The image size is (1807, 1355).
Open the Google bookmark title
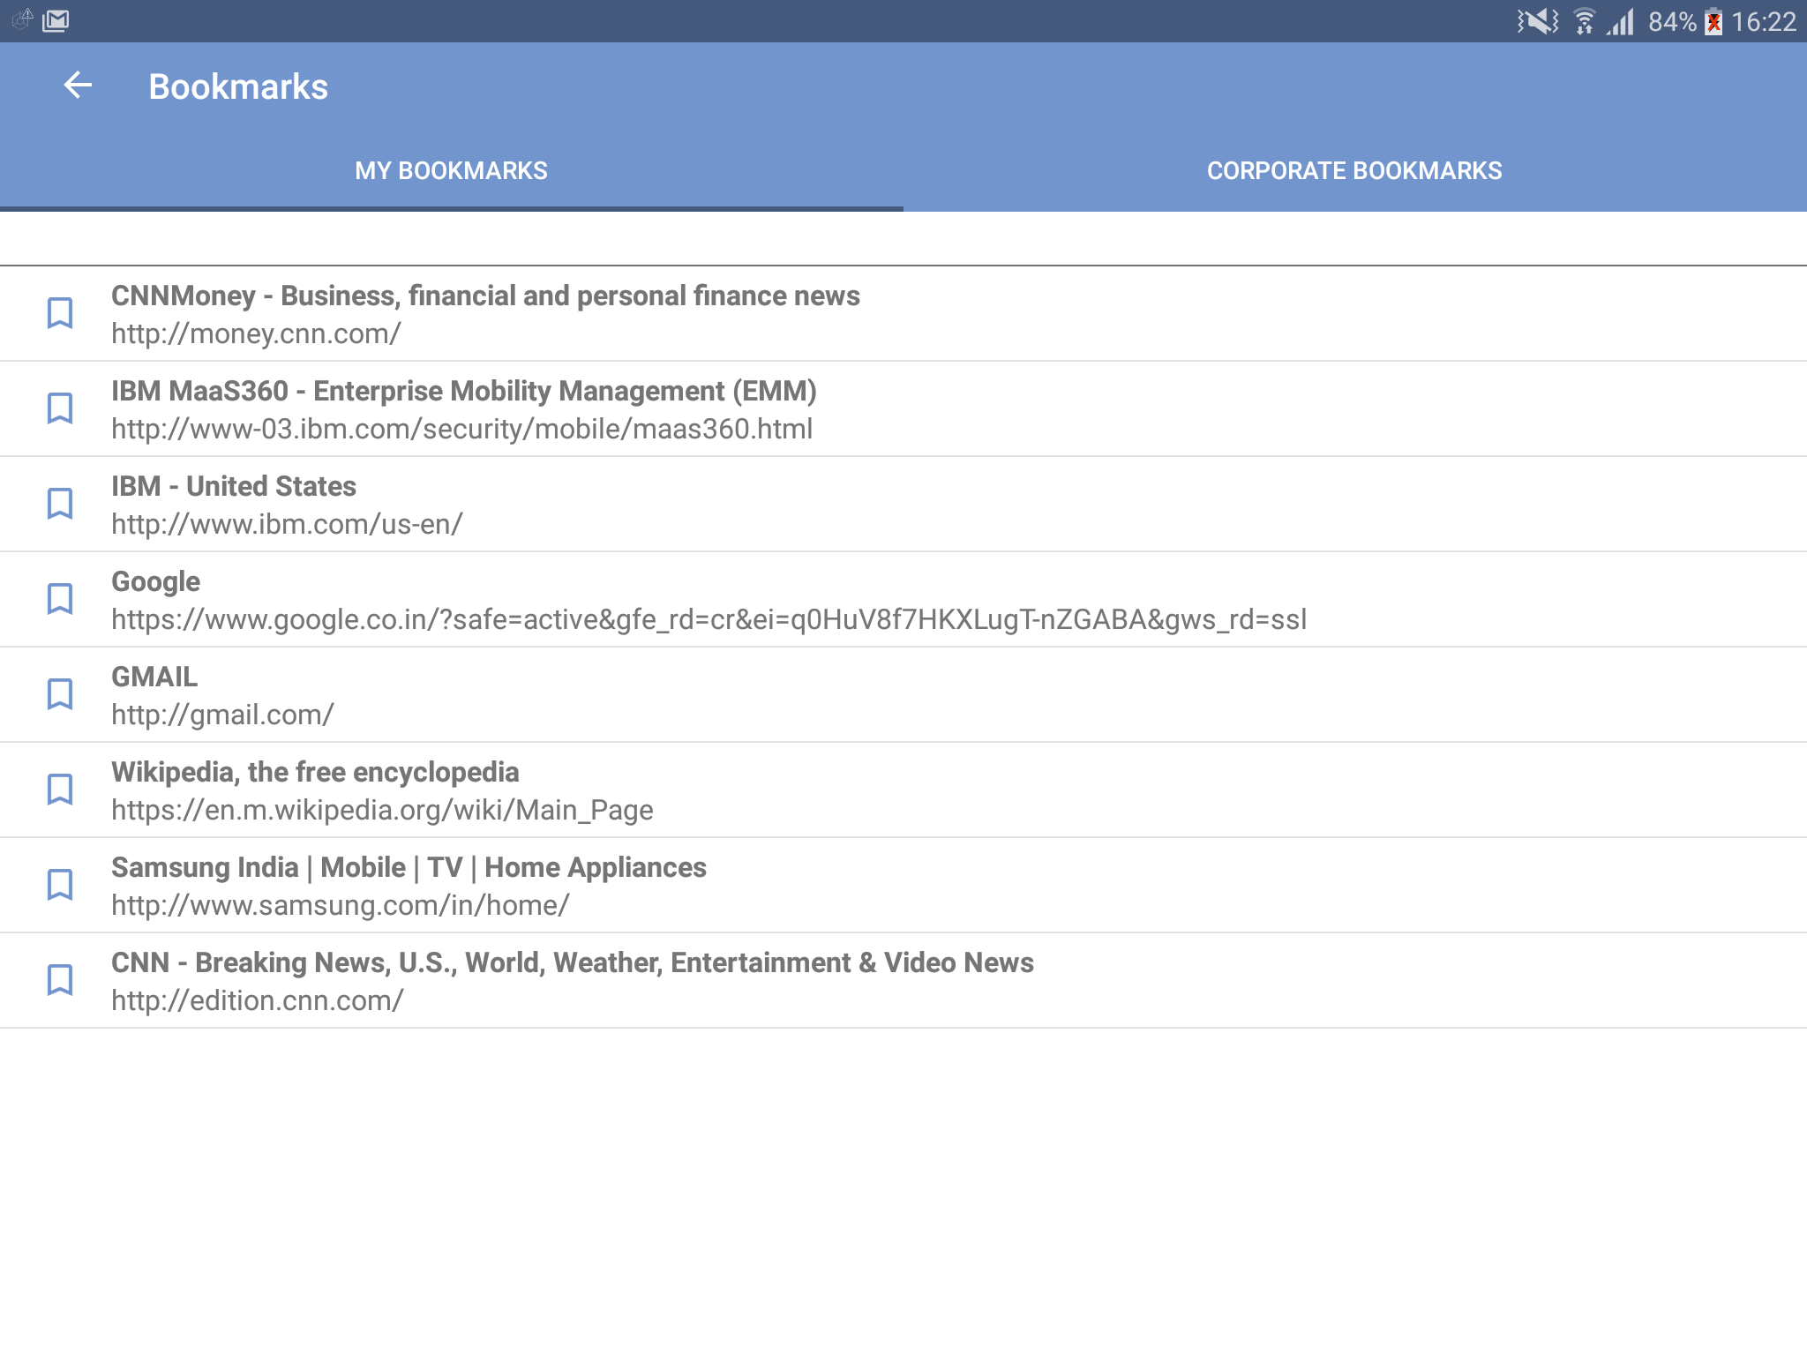155,582
